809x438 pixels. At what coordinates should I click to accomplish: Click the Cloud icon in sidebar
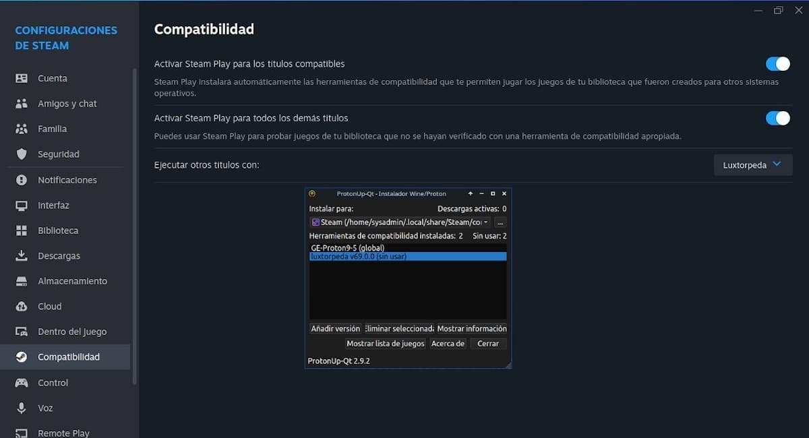[x=22, y=307]
